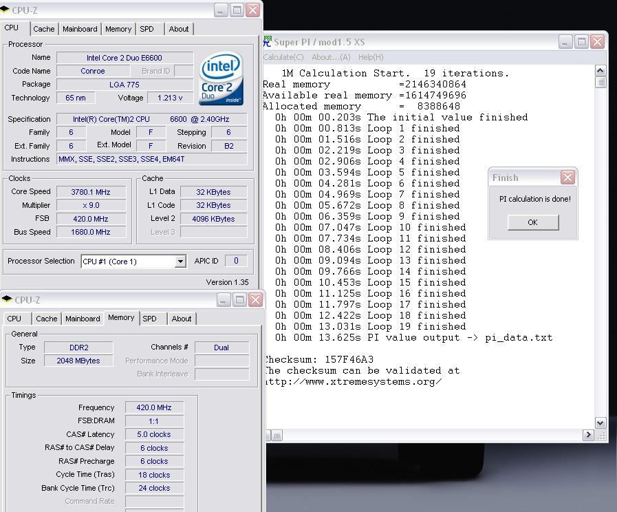Click Core Speed value '3780.1 MHz'

click(91, 192)
